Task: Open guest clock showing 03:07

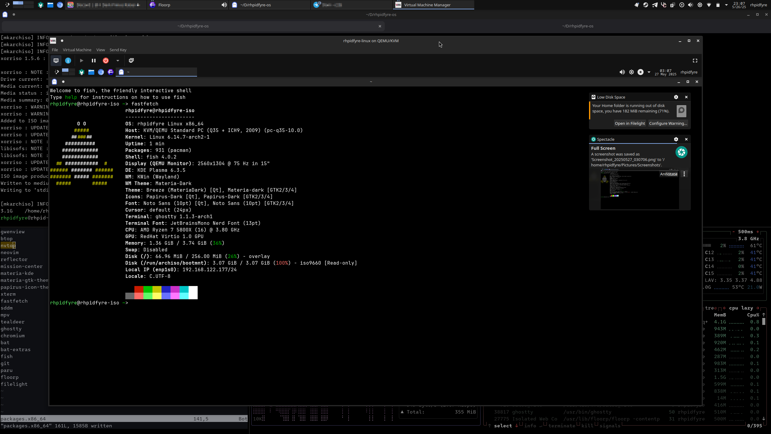Action: (666, 72)
